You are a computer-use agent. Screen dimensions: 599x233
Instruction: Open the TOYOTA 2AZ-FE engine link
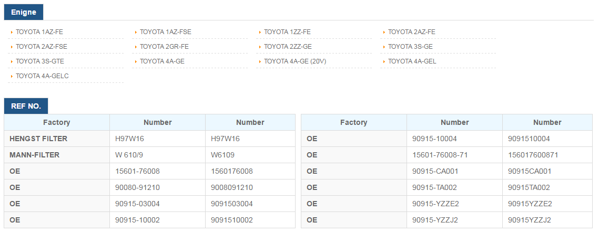[x=411, y=32]
